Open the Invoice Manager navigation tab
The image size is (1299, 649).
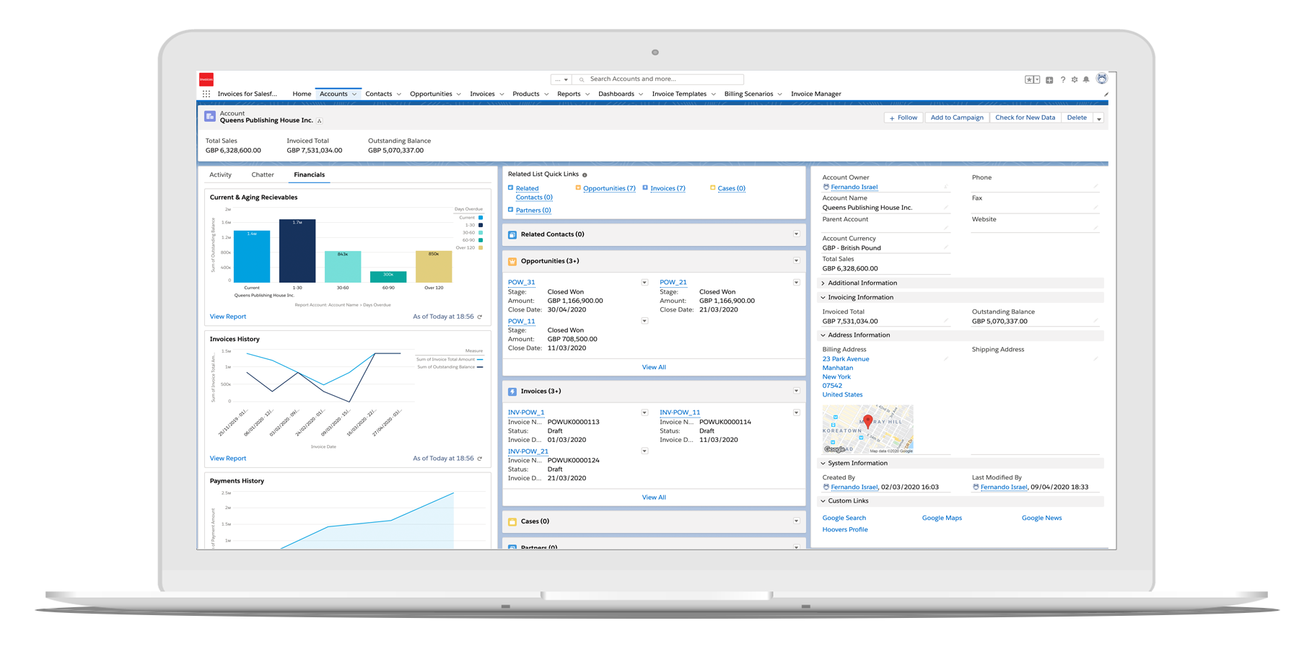[815, 94]
